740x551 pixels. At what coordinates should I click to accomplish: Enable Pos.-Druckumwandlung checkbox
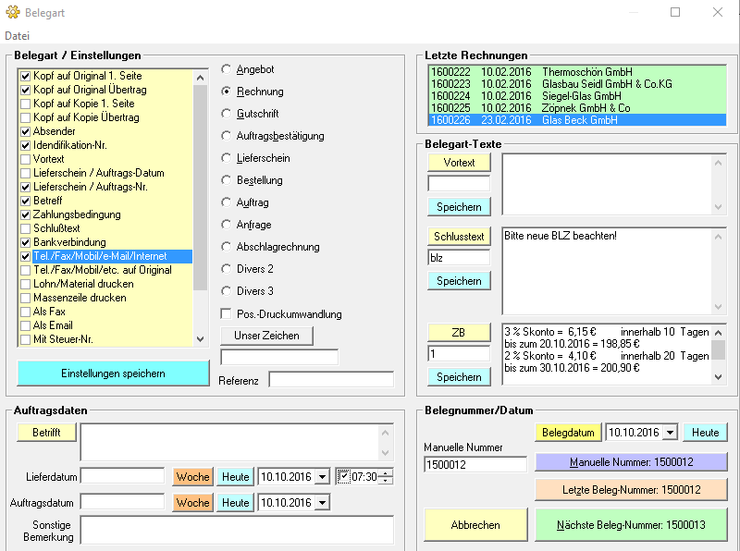[226, 313]
